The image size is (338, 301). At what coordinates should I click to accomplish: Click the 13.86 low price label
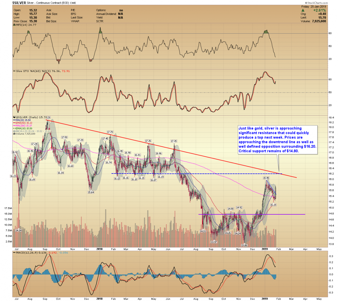[244, 245]
